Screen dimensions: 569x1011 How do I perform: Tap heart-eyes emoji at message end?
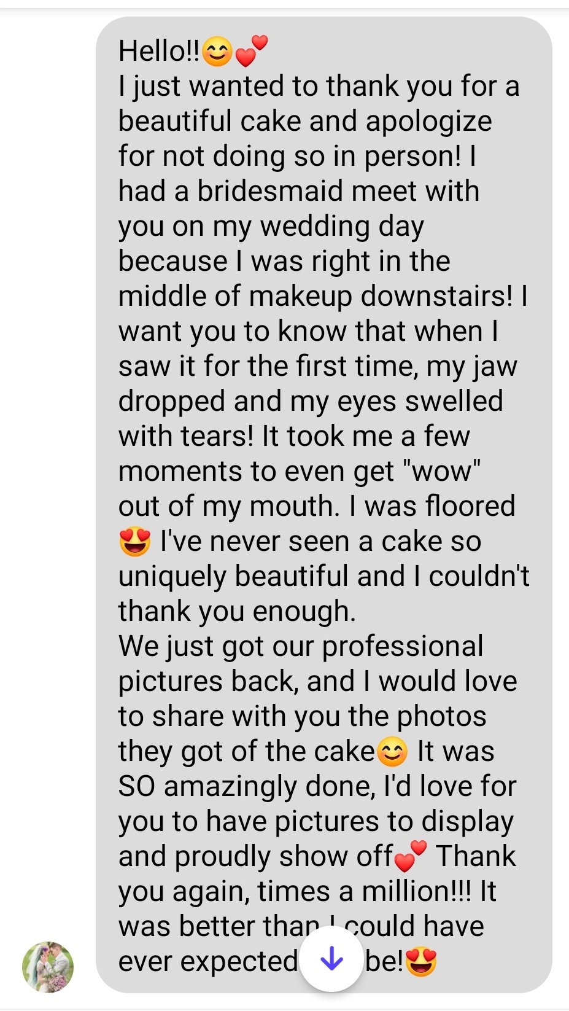(421, 962)
